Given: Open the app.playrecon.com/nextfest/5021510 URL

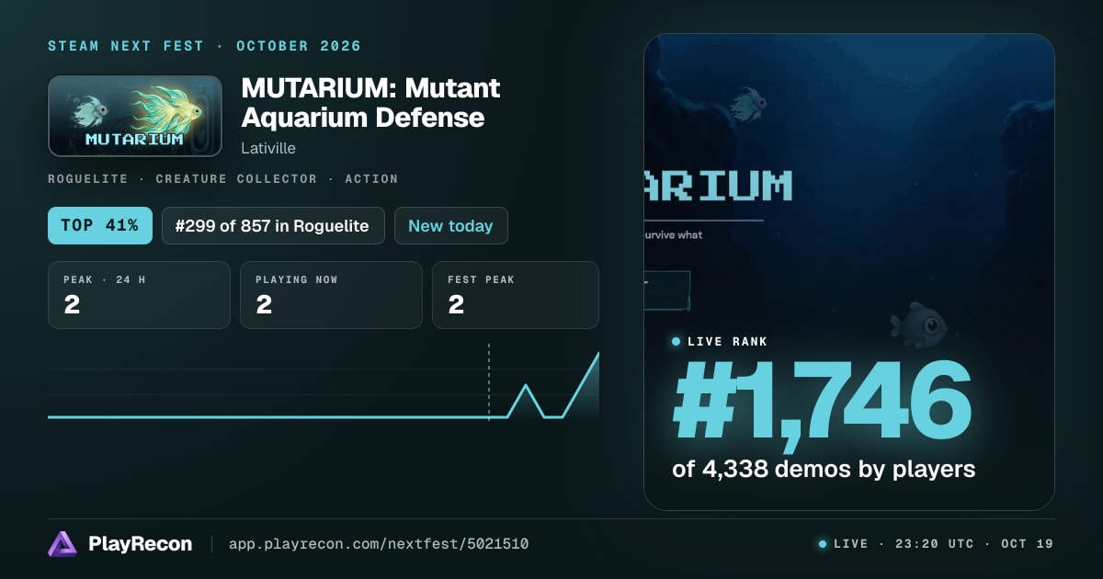Looking at the screenshot, I should coord(379,544).
